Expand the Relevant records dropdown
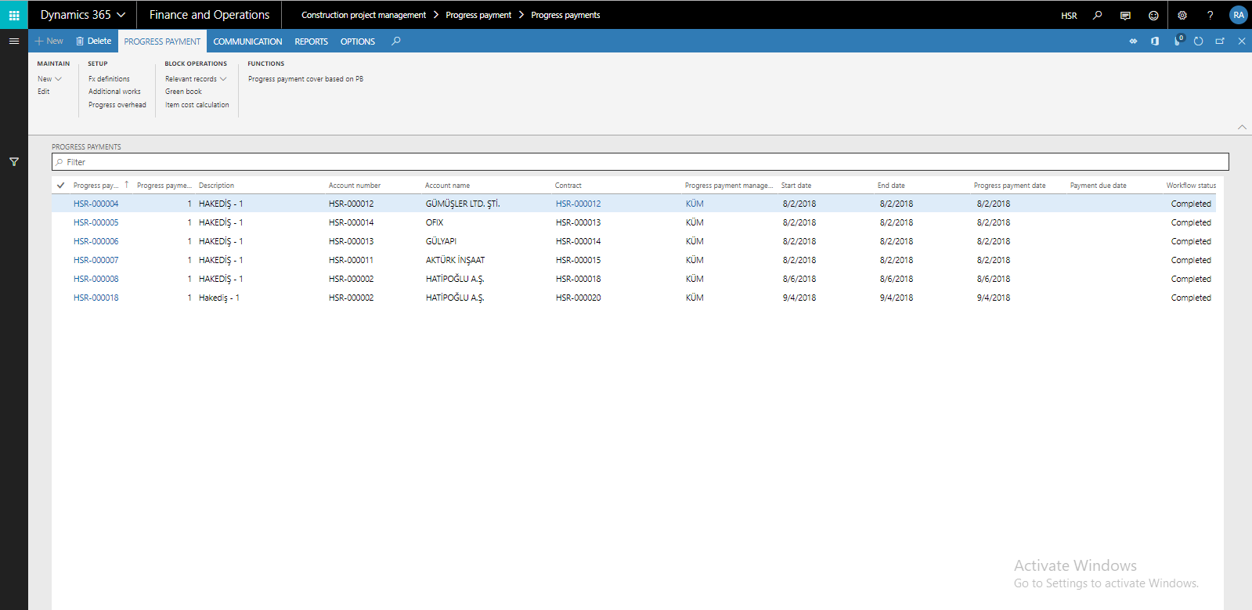Image resolution: width=1252 pixels, height=610 pixels. tap(196, 79)
